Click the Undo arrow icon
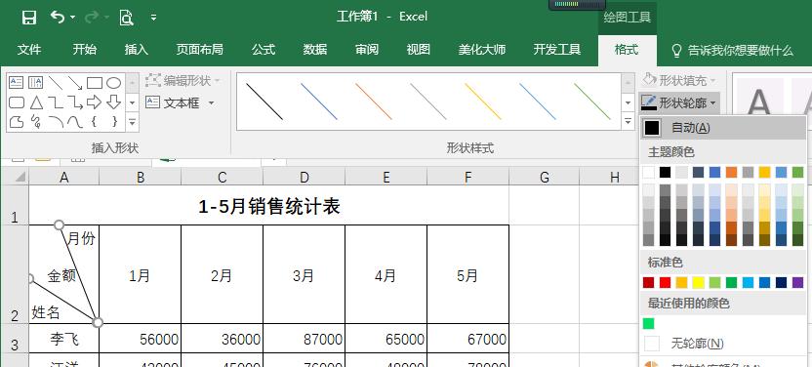This screenshot has width=812, height=367. coord(57,18)
